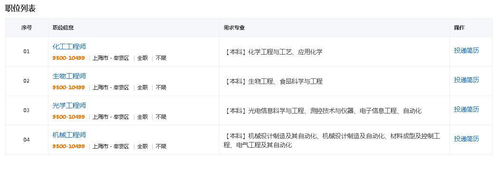Screen dimensions: 496x171
Task: Click the 机械设计制造及其自动化 requirement text
Action: click(283, 136)
